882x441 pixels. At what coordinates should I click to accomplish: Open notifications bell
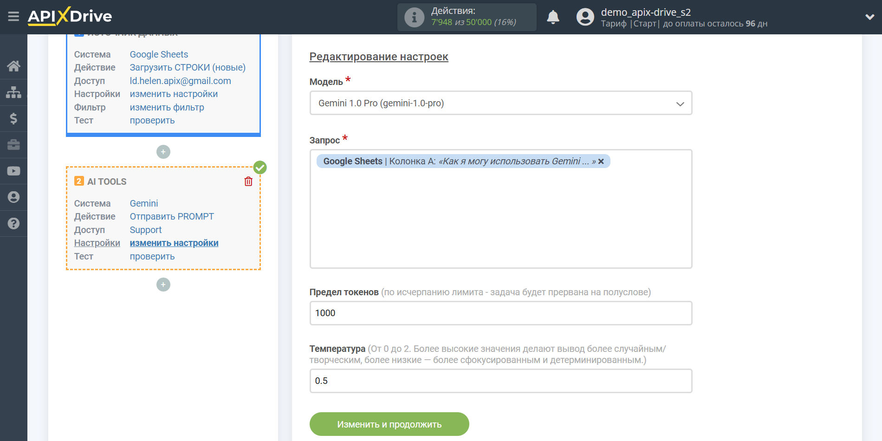coord(553,17)
